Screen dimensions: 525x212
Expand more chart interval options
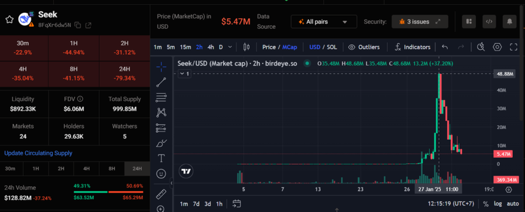click(230, 47)
